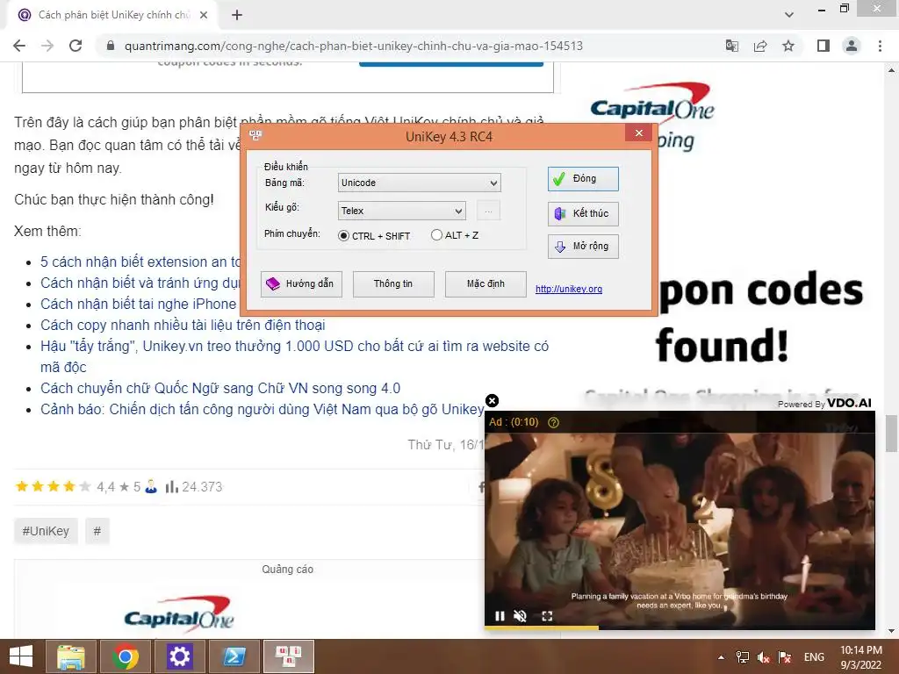Bookmark this page with the star

(788, 46)
